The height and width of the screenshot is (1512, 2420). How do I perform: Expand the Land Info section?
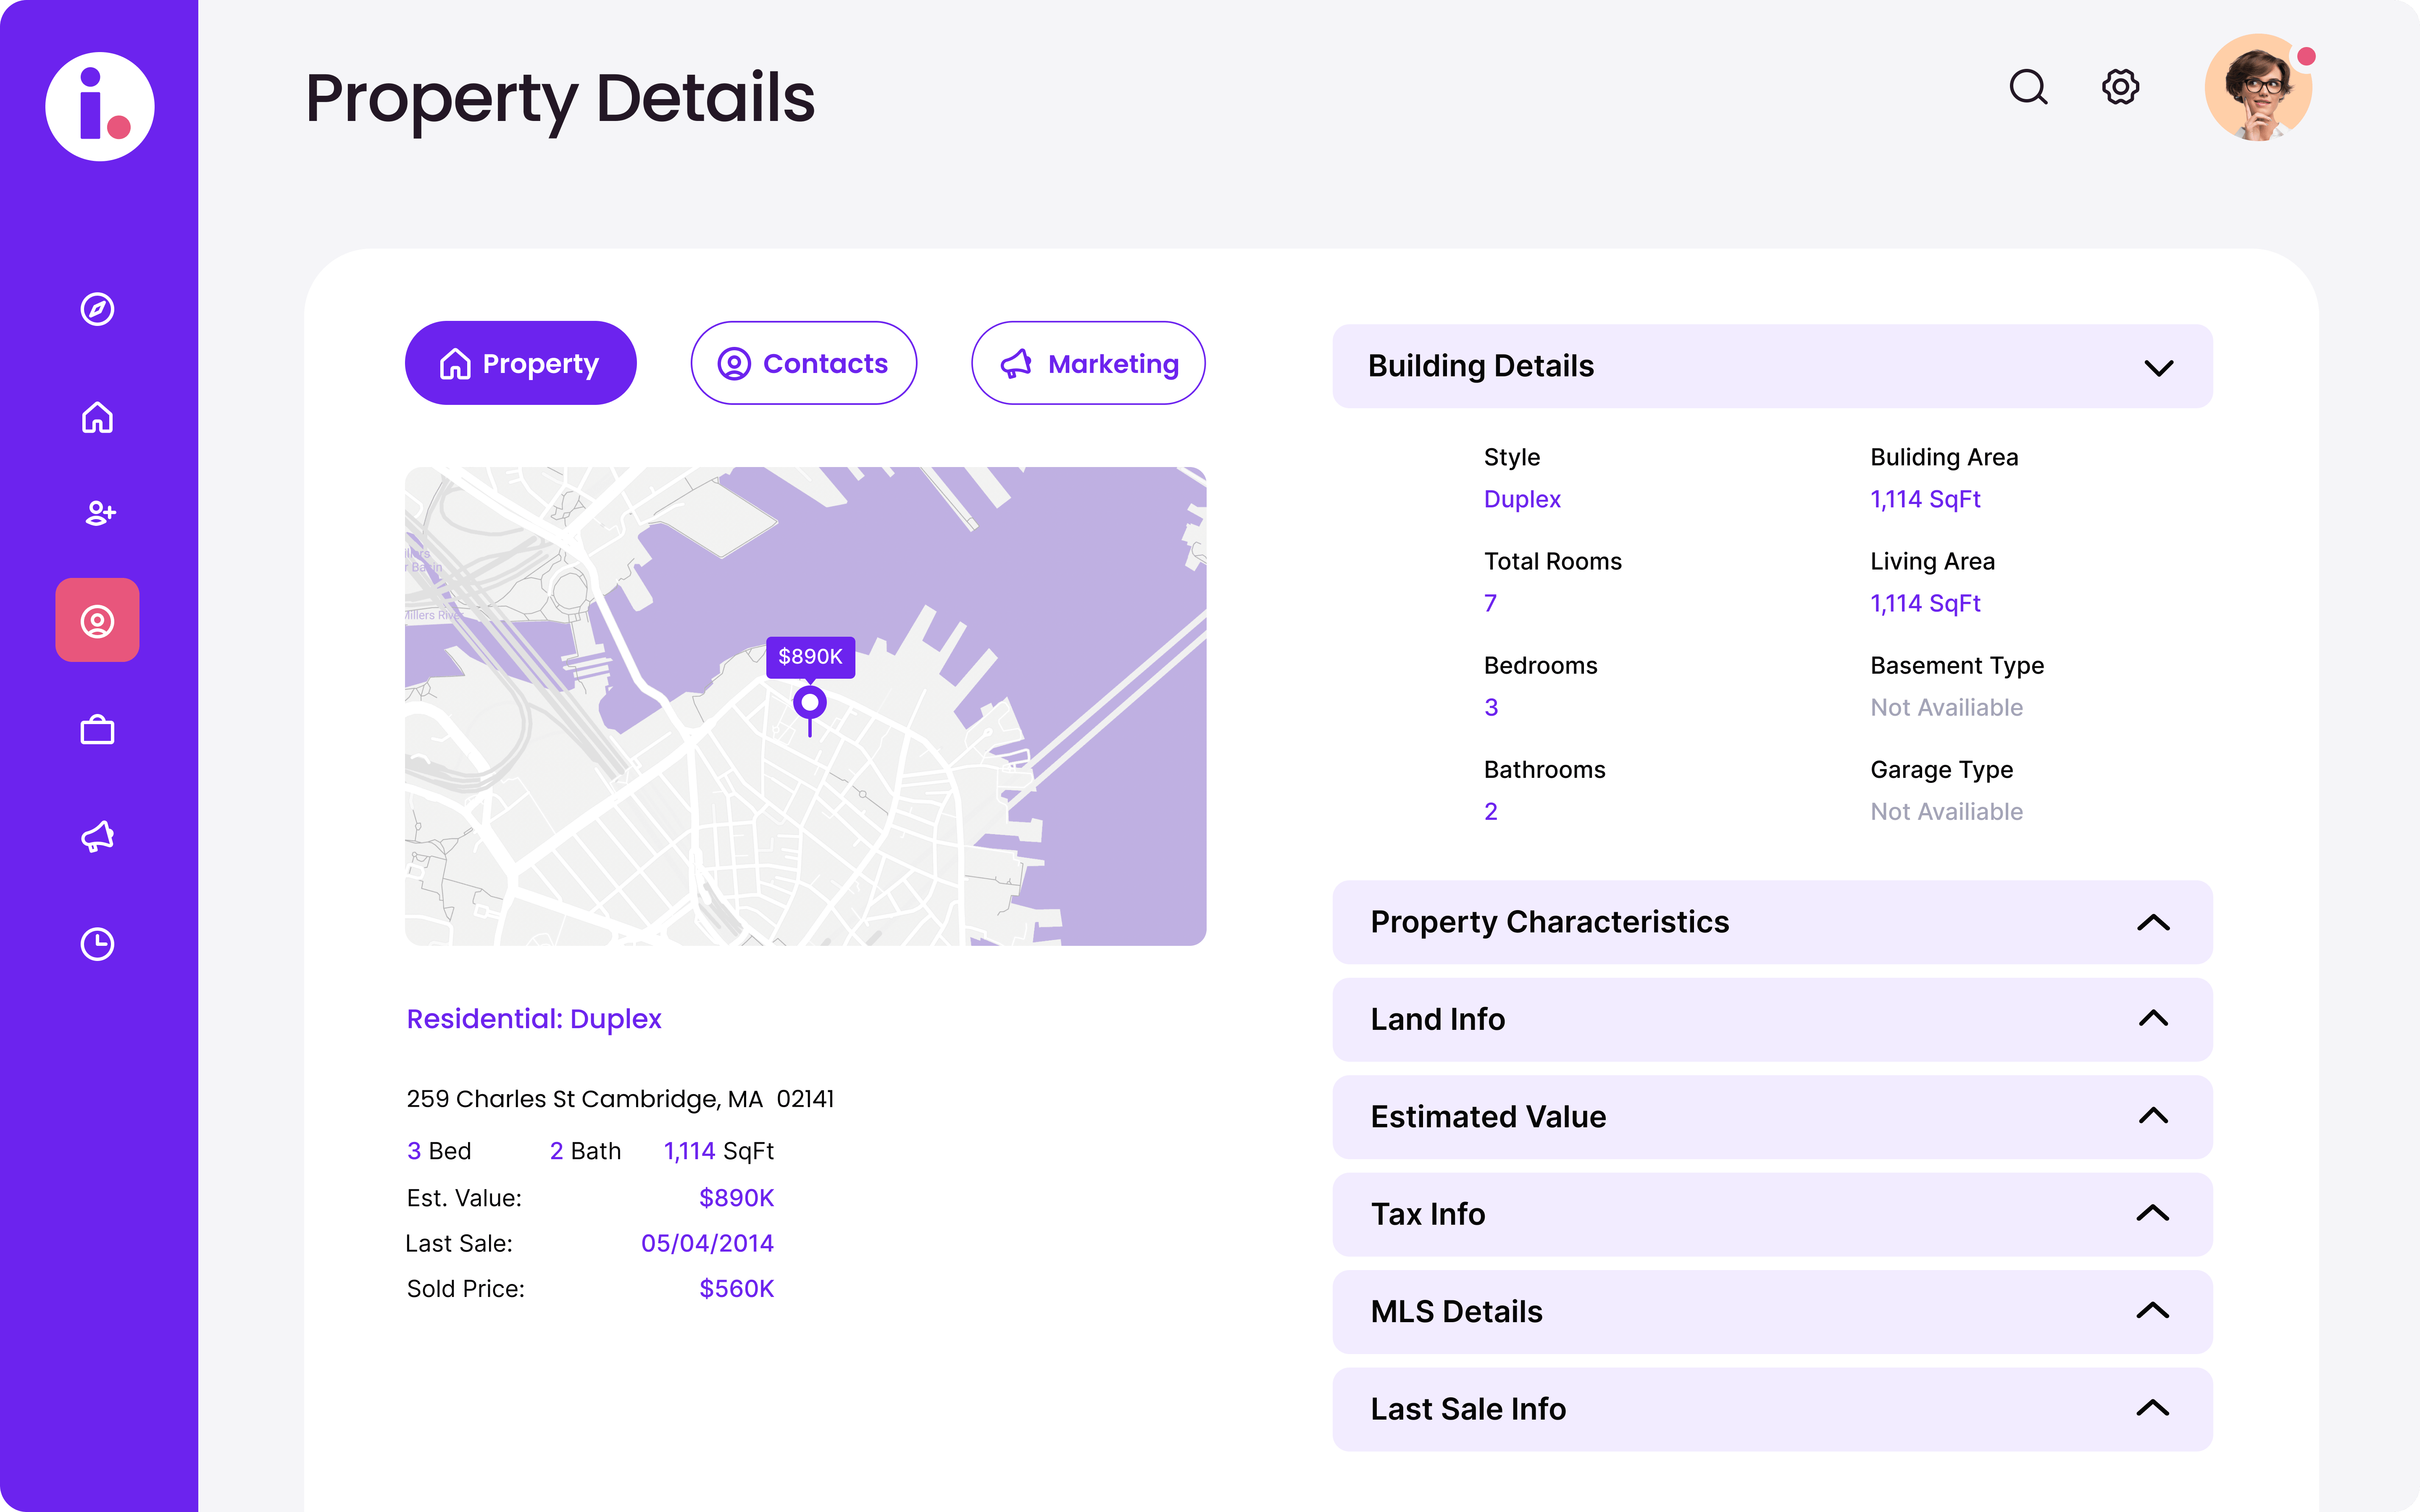pos(2152,1019)
